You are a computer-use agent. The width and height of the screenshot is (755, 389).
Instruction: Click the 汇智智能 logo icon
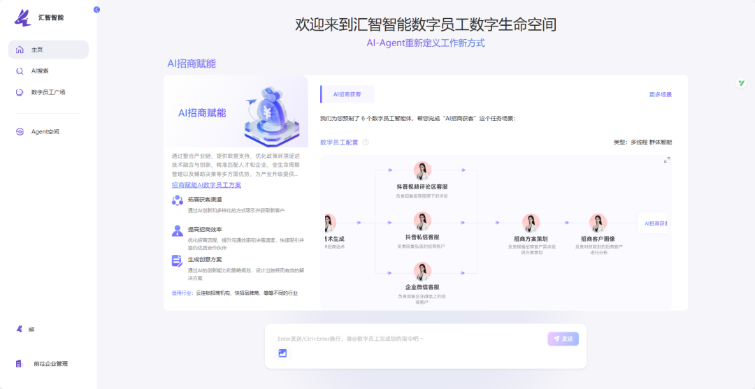pos(23,17)
